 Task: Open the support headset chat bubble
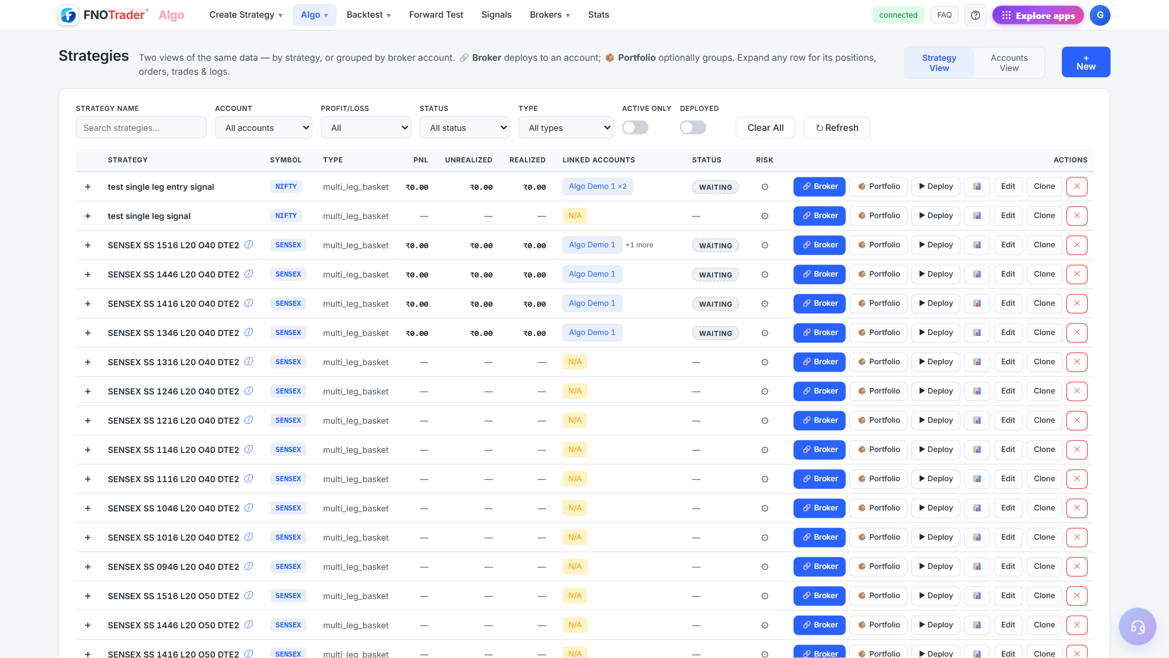[x=1137, y=626]
